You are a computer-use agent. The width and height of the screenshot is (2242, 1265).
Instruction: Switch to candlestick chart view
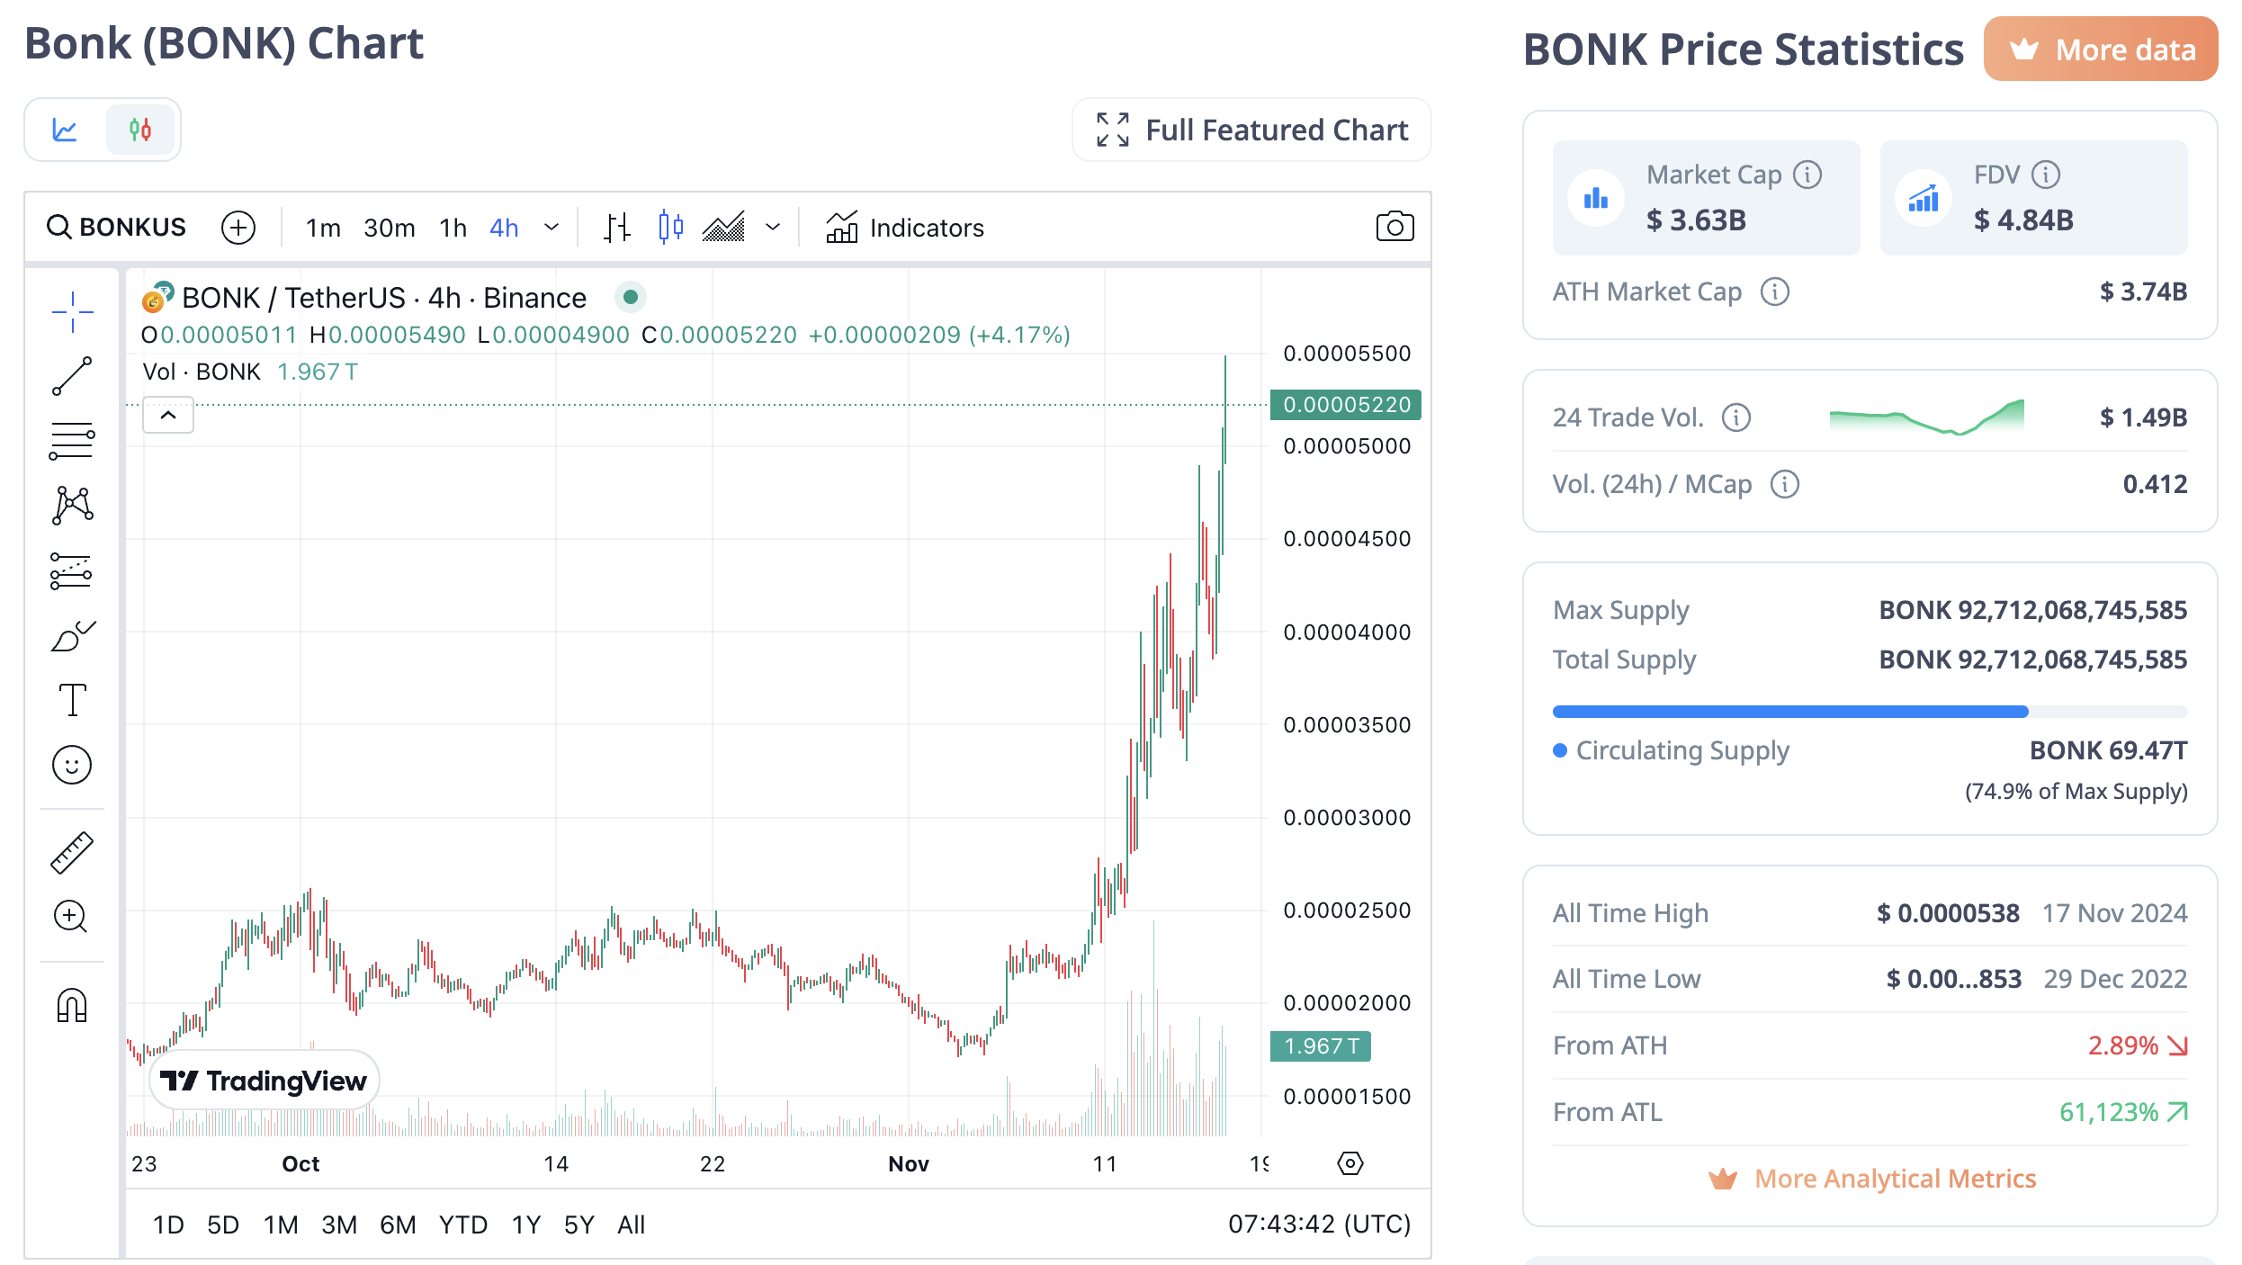click(140, 130)
